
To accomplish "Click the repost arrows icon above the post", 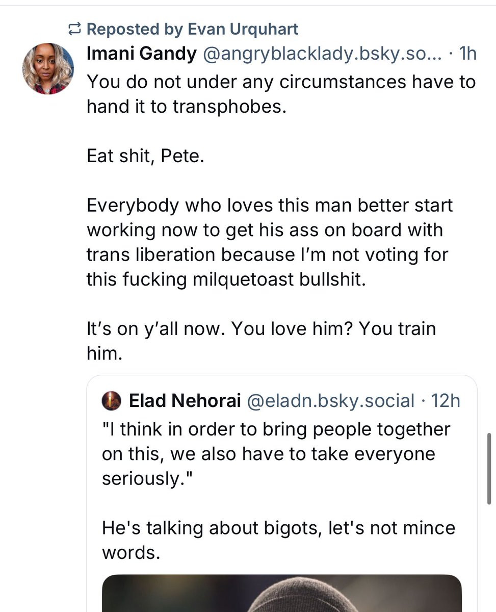I will pyautogui.click(x=74, y=30).
